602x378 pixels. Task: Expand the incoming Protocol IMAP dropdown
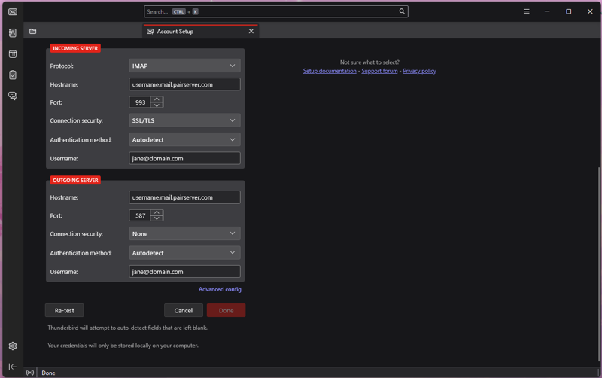tap(184, 66)
